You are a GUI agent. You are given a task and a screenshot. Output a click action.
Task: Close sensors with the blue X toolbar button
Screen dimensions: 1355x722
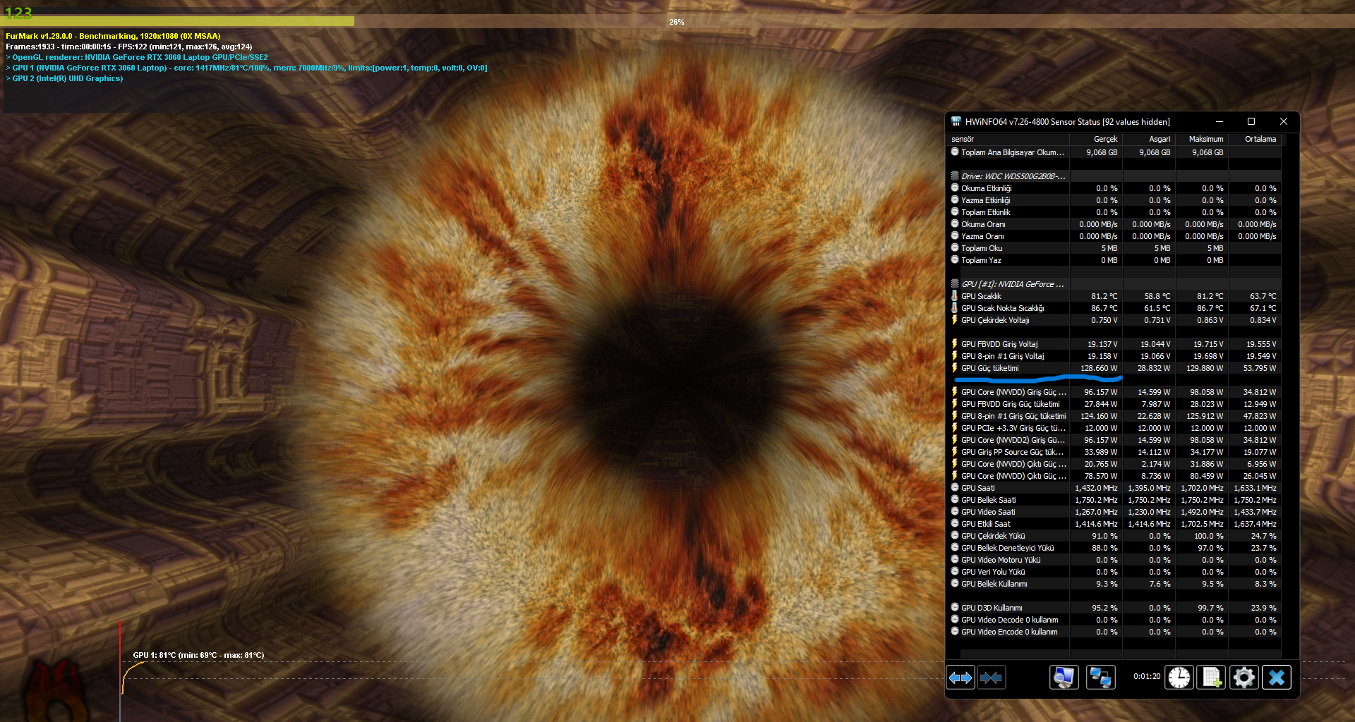coord(1277,678)
